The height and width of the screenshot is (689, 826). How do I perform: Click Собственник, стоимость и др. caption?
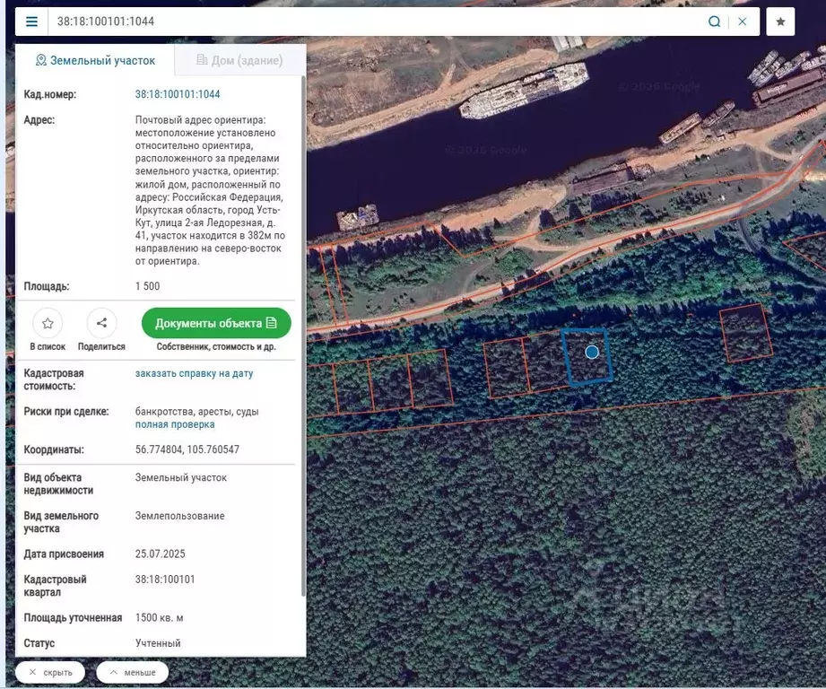click(216, 346)
